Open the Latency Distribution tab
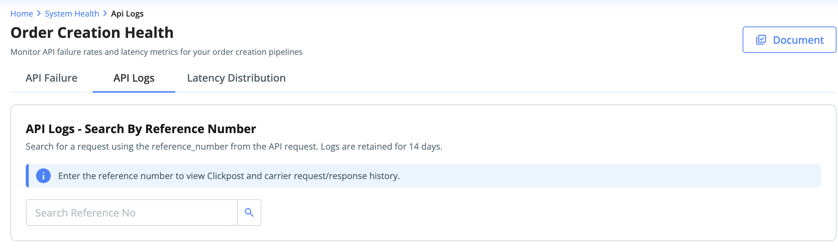This screenshot has height=250, width=838. (236, 78)
